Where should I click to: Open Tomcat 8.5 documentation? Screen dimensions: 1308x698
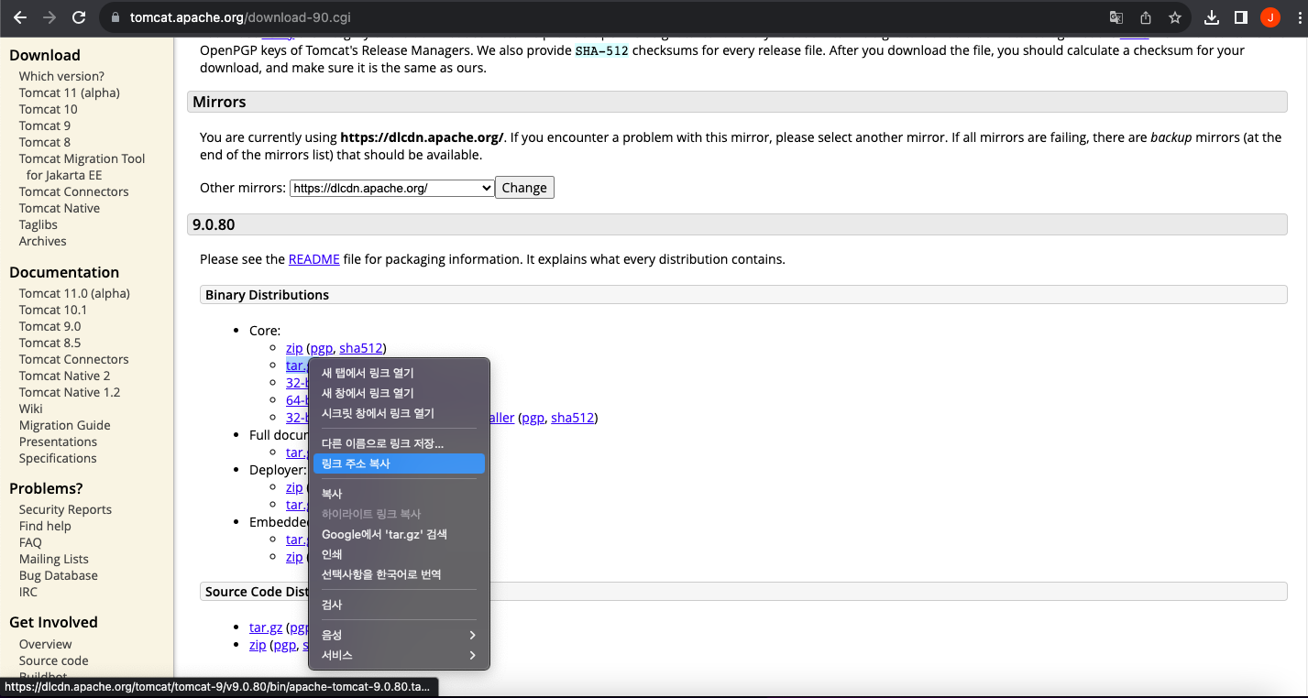pos(50,343)
